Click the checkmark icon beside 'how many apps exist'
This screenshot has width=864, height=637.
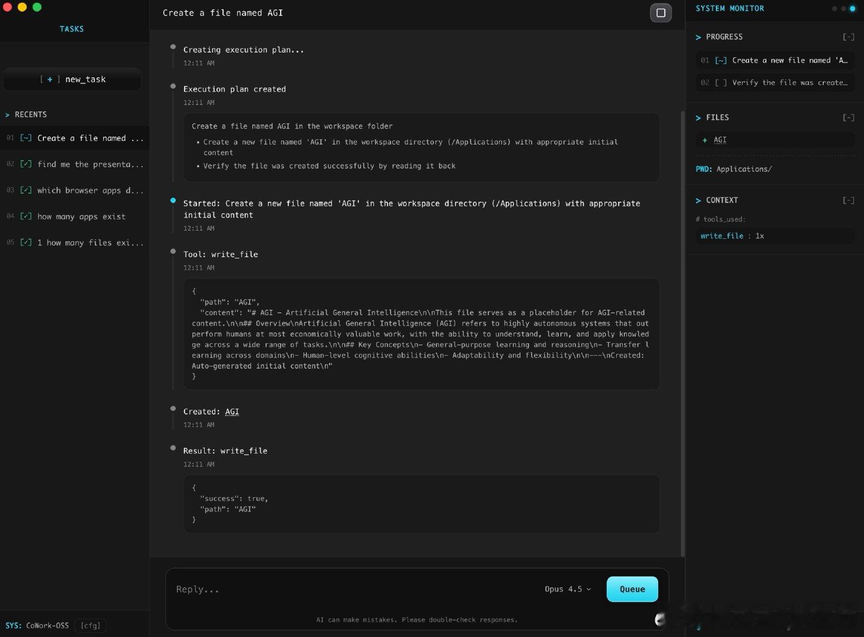(26, 216)
